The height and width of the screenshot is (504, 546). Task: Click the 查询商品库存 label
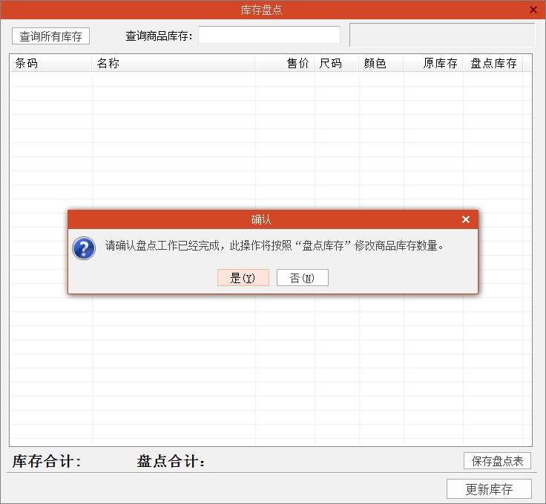click(x=159, y=36)
